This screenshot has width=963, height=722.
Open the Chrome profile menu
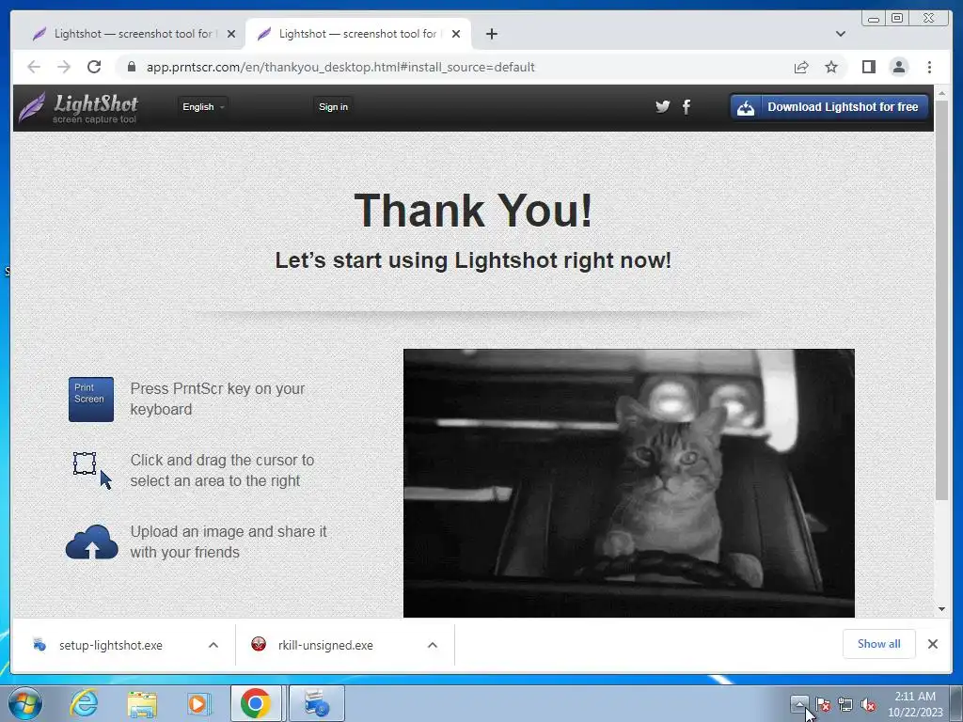898,67
